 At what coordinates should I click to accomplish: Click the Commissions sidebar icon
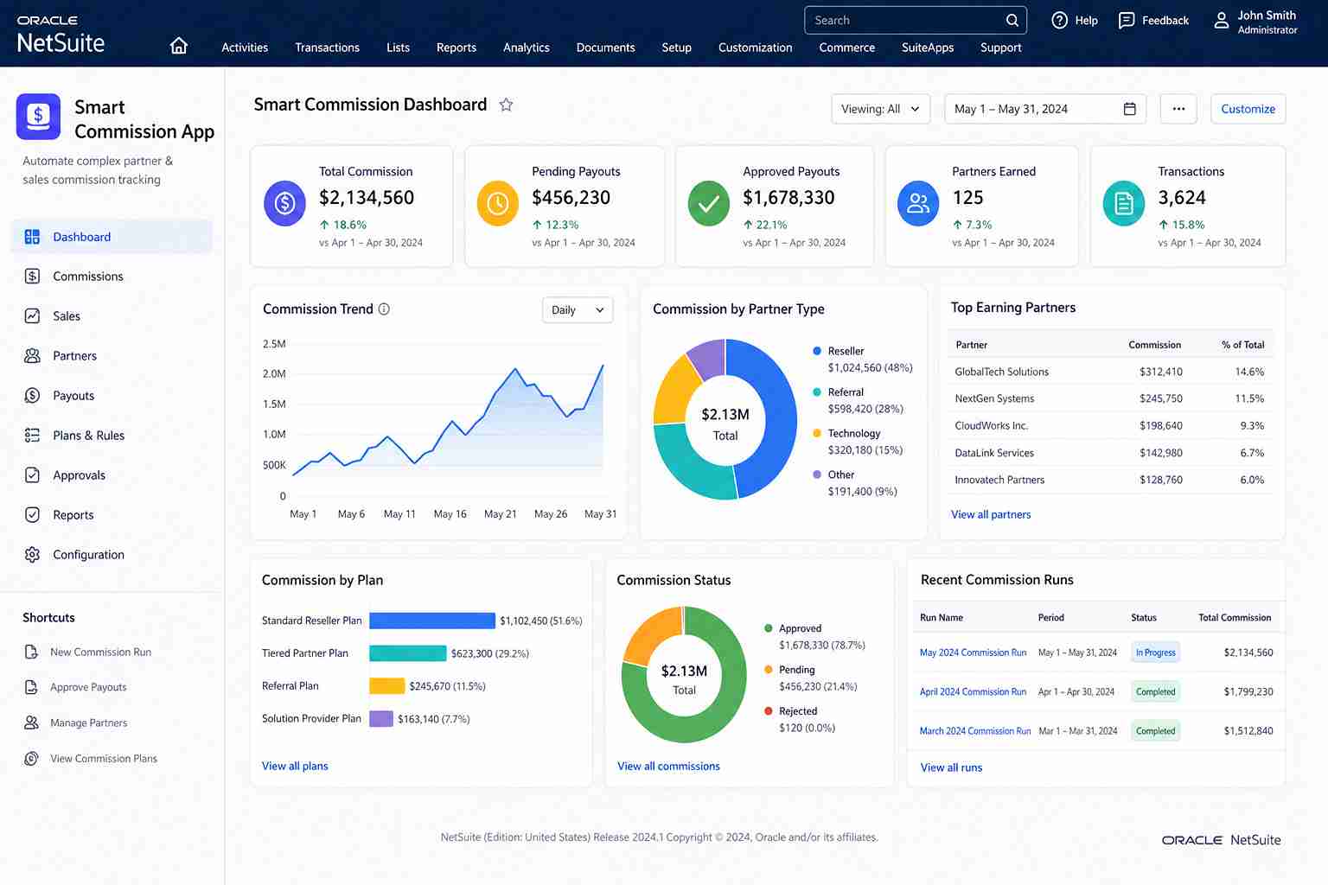click(x=32, y=277)
